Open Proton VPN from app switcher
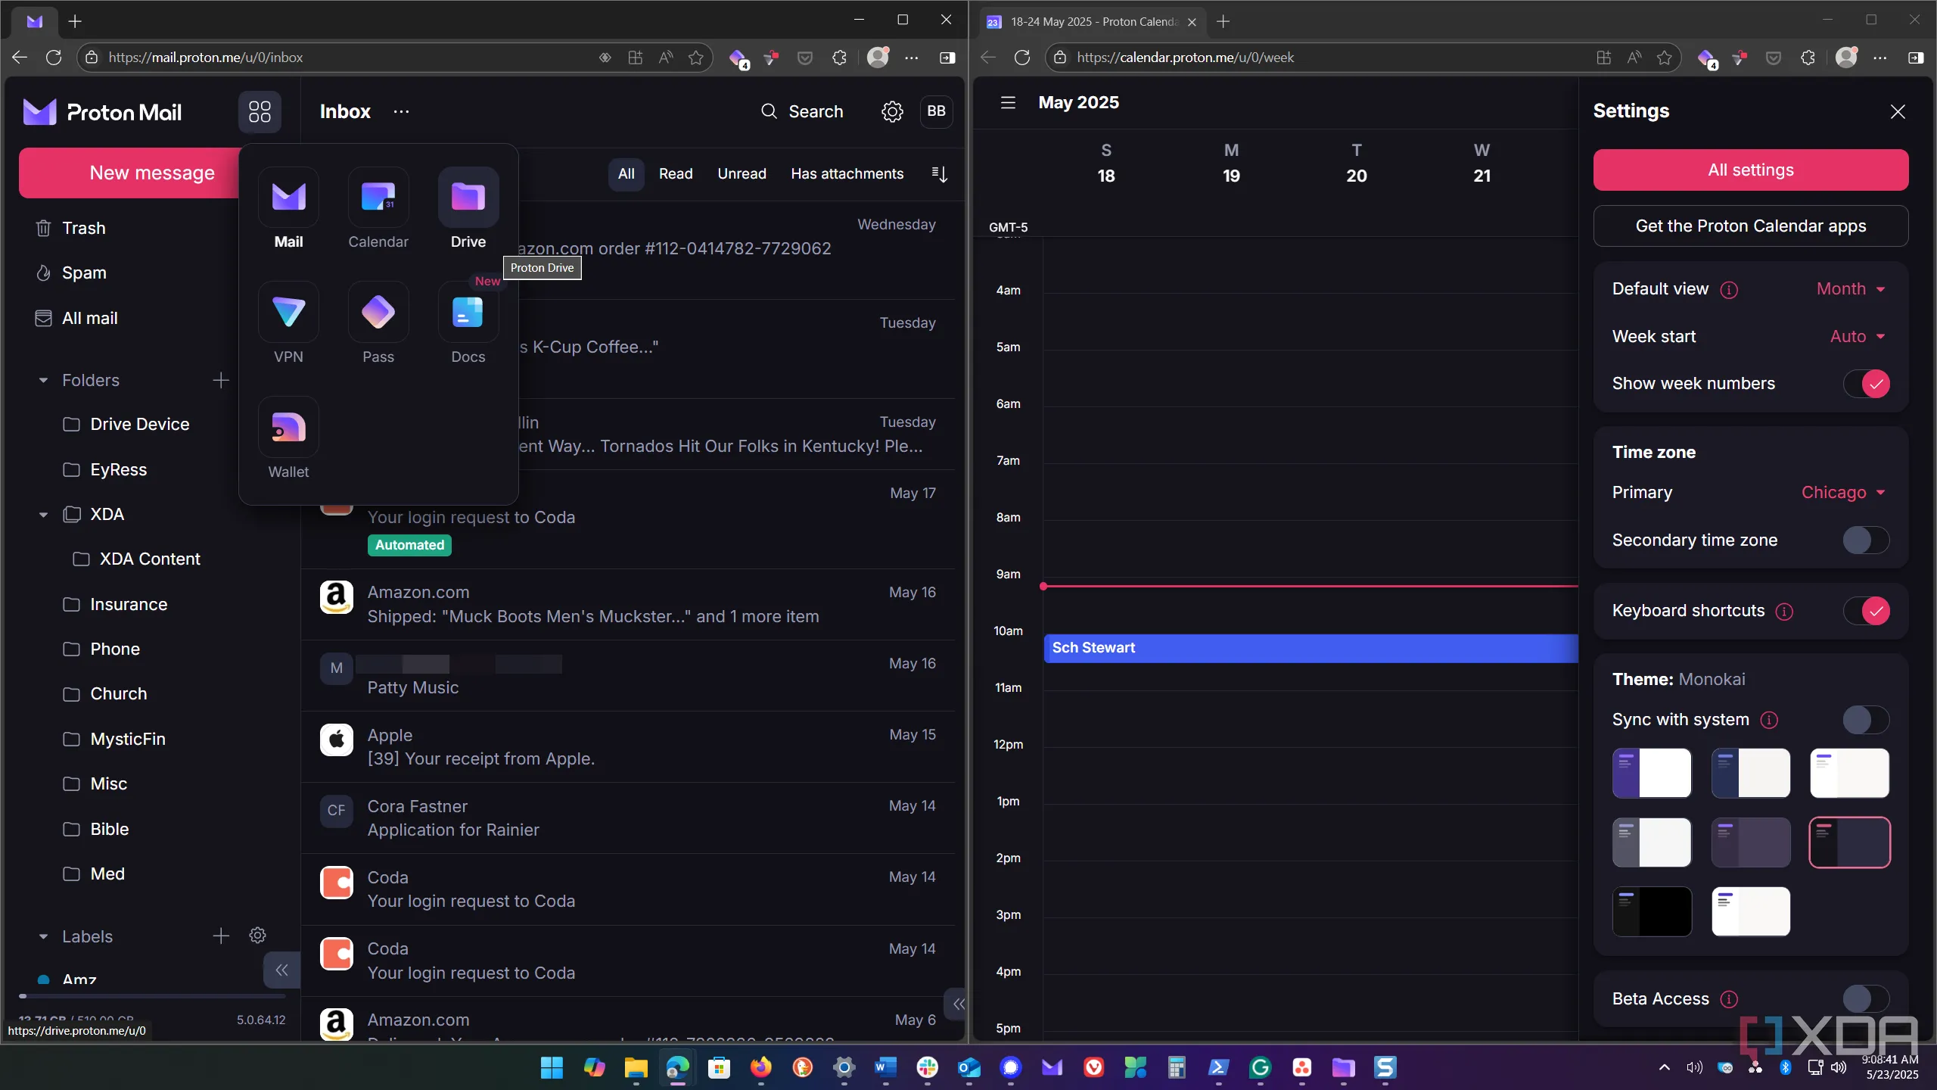The width and height of the screenshot is (1937, 1090). (x=288, y=323)
